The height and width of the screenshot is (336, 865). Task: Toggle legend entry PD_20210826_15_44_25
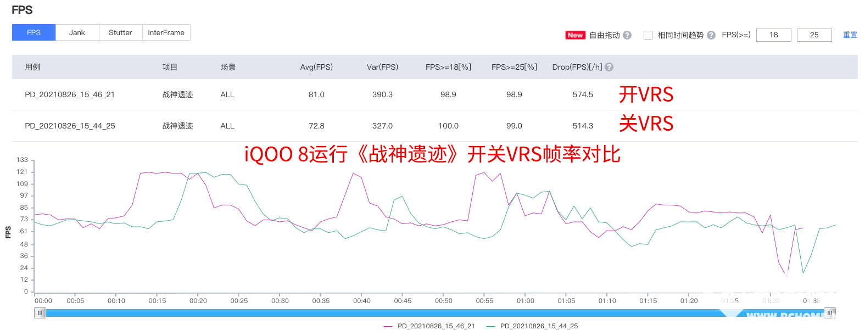point(532,326)
